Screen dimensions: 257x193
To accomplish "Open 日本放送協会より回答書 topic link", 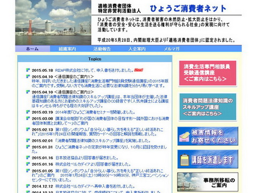I will coord(87,158).
